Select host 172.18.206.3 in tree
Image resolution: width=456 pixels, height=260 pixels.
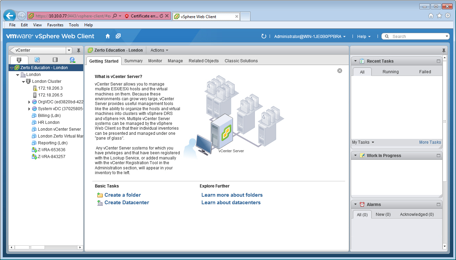50,88
